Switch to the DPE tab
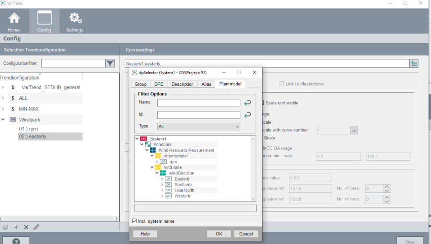 click(159, 84)
